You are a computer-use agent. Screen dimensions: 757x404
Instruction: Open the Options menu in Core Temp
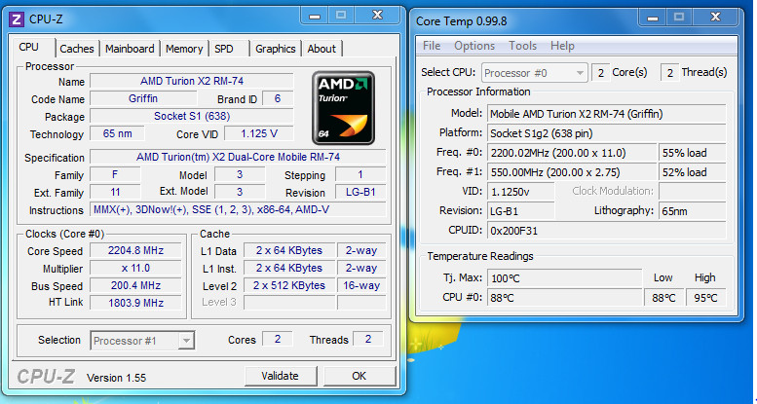click(474, 46)
